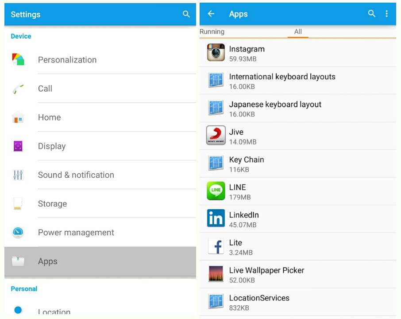Tap the purple Display icon
This screenshot has width=401, height=319.
click(x=18, y=146)
